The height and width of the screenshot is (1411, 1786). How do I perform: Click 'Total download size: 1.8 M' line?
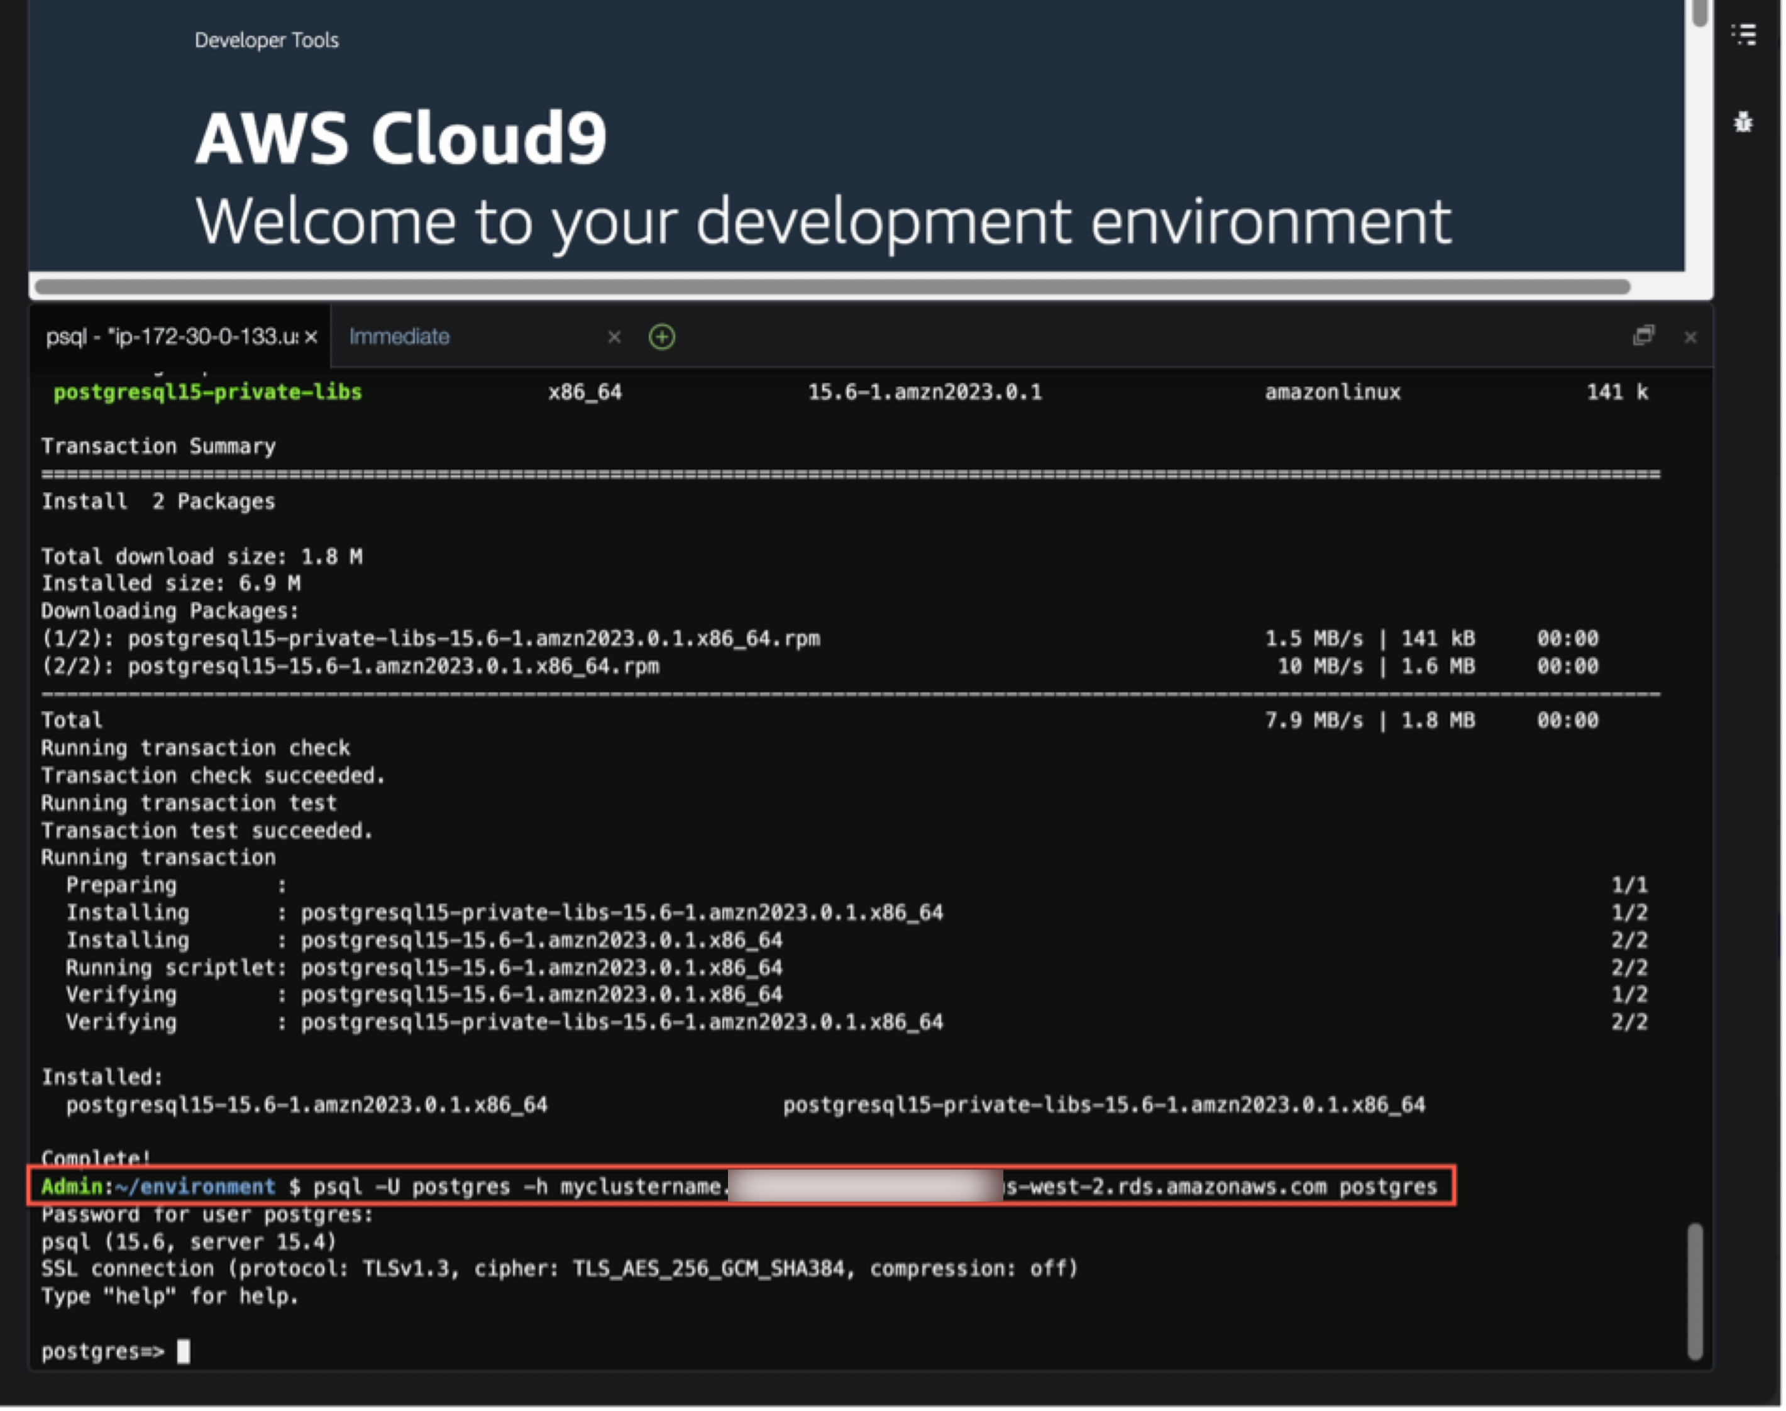201,556
